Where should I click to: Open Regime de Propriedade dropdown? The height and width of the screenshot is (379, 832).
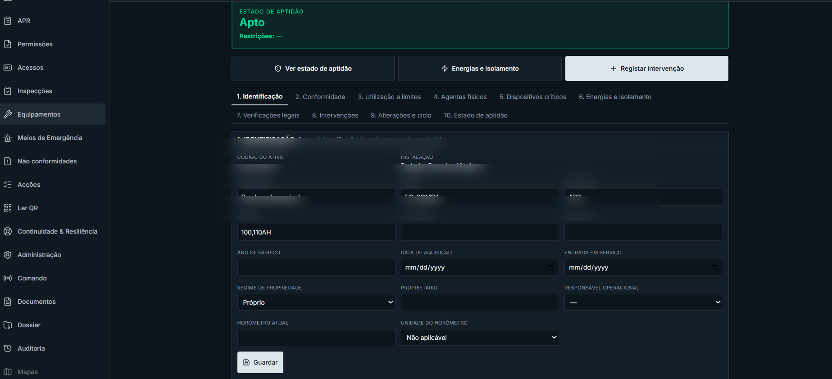point(316,302)
